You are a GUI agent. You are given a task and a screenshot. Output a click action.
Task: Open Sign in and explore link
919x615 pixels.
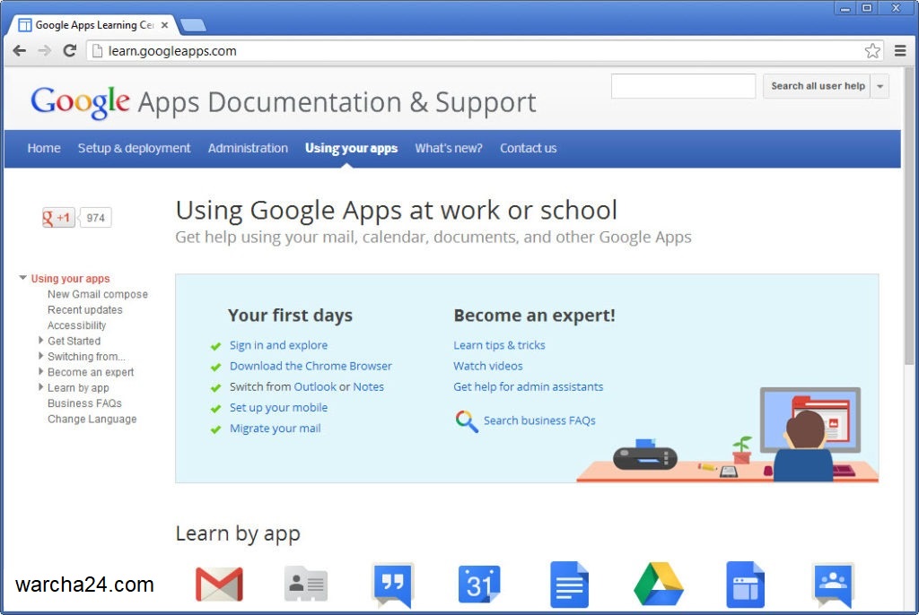[278, 345]
